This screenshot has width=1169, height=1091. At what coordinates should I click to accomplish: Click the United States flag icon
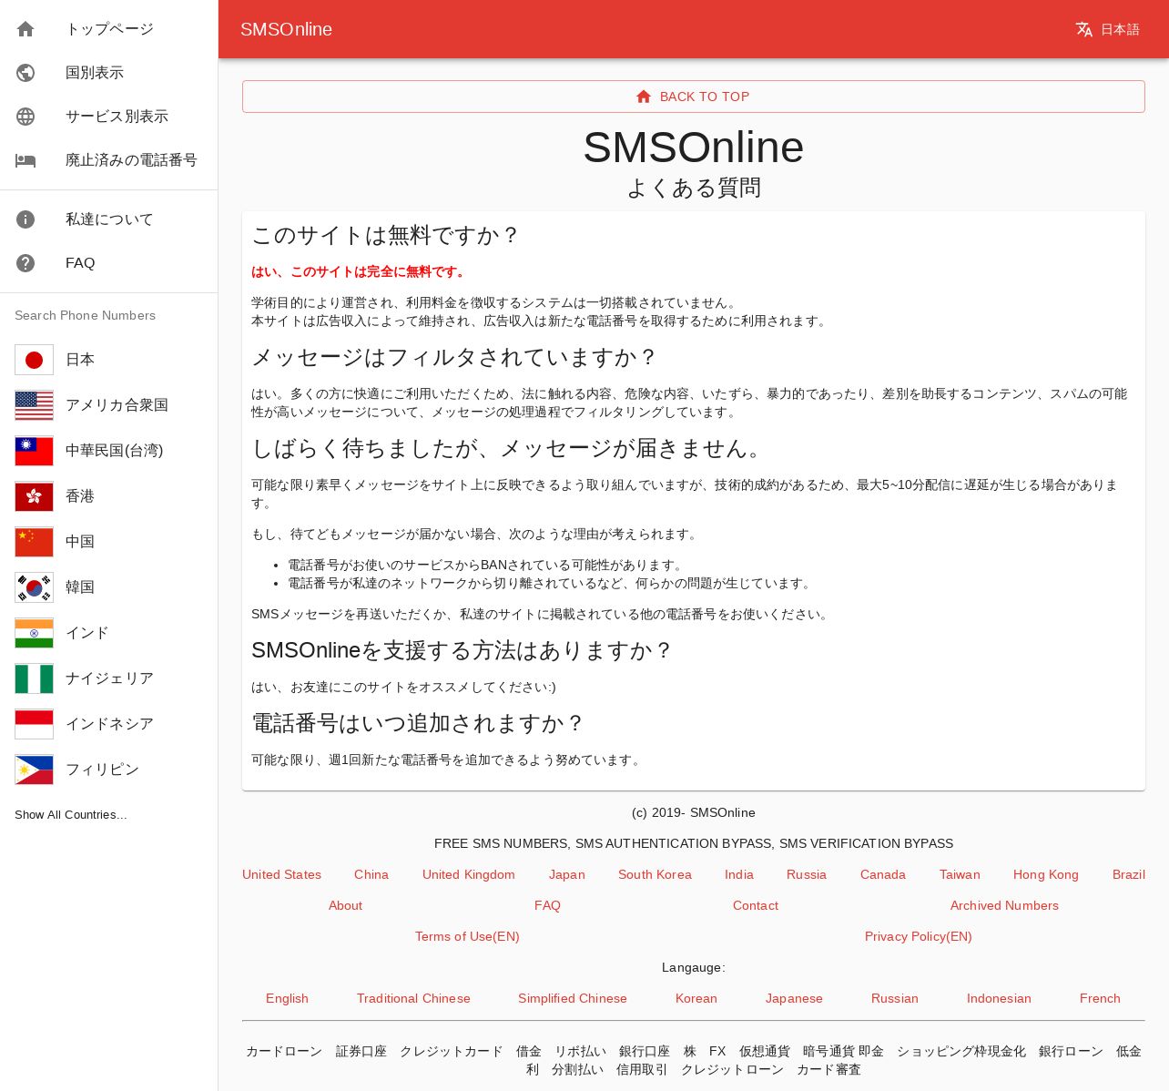click(34, 405)
